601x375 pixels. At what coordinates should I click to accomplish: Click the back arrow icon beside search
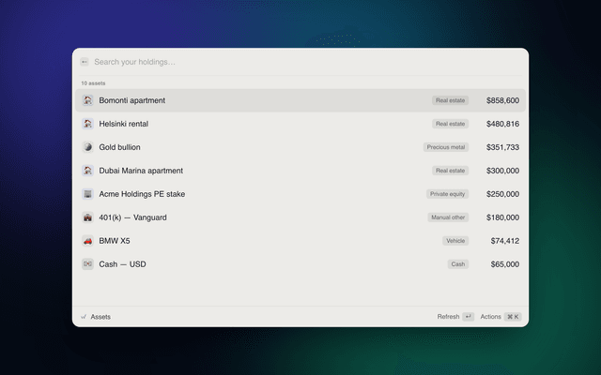coord(85,62)
